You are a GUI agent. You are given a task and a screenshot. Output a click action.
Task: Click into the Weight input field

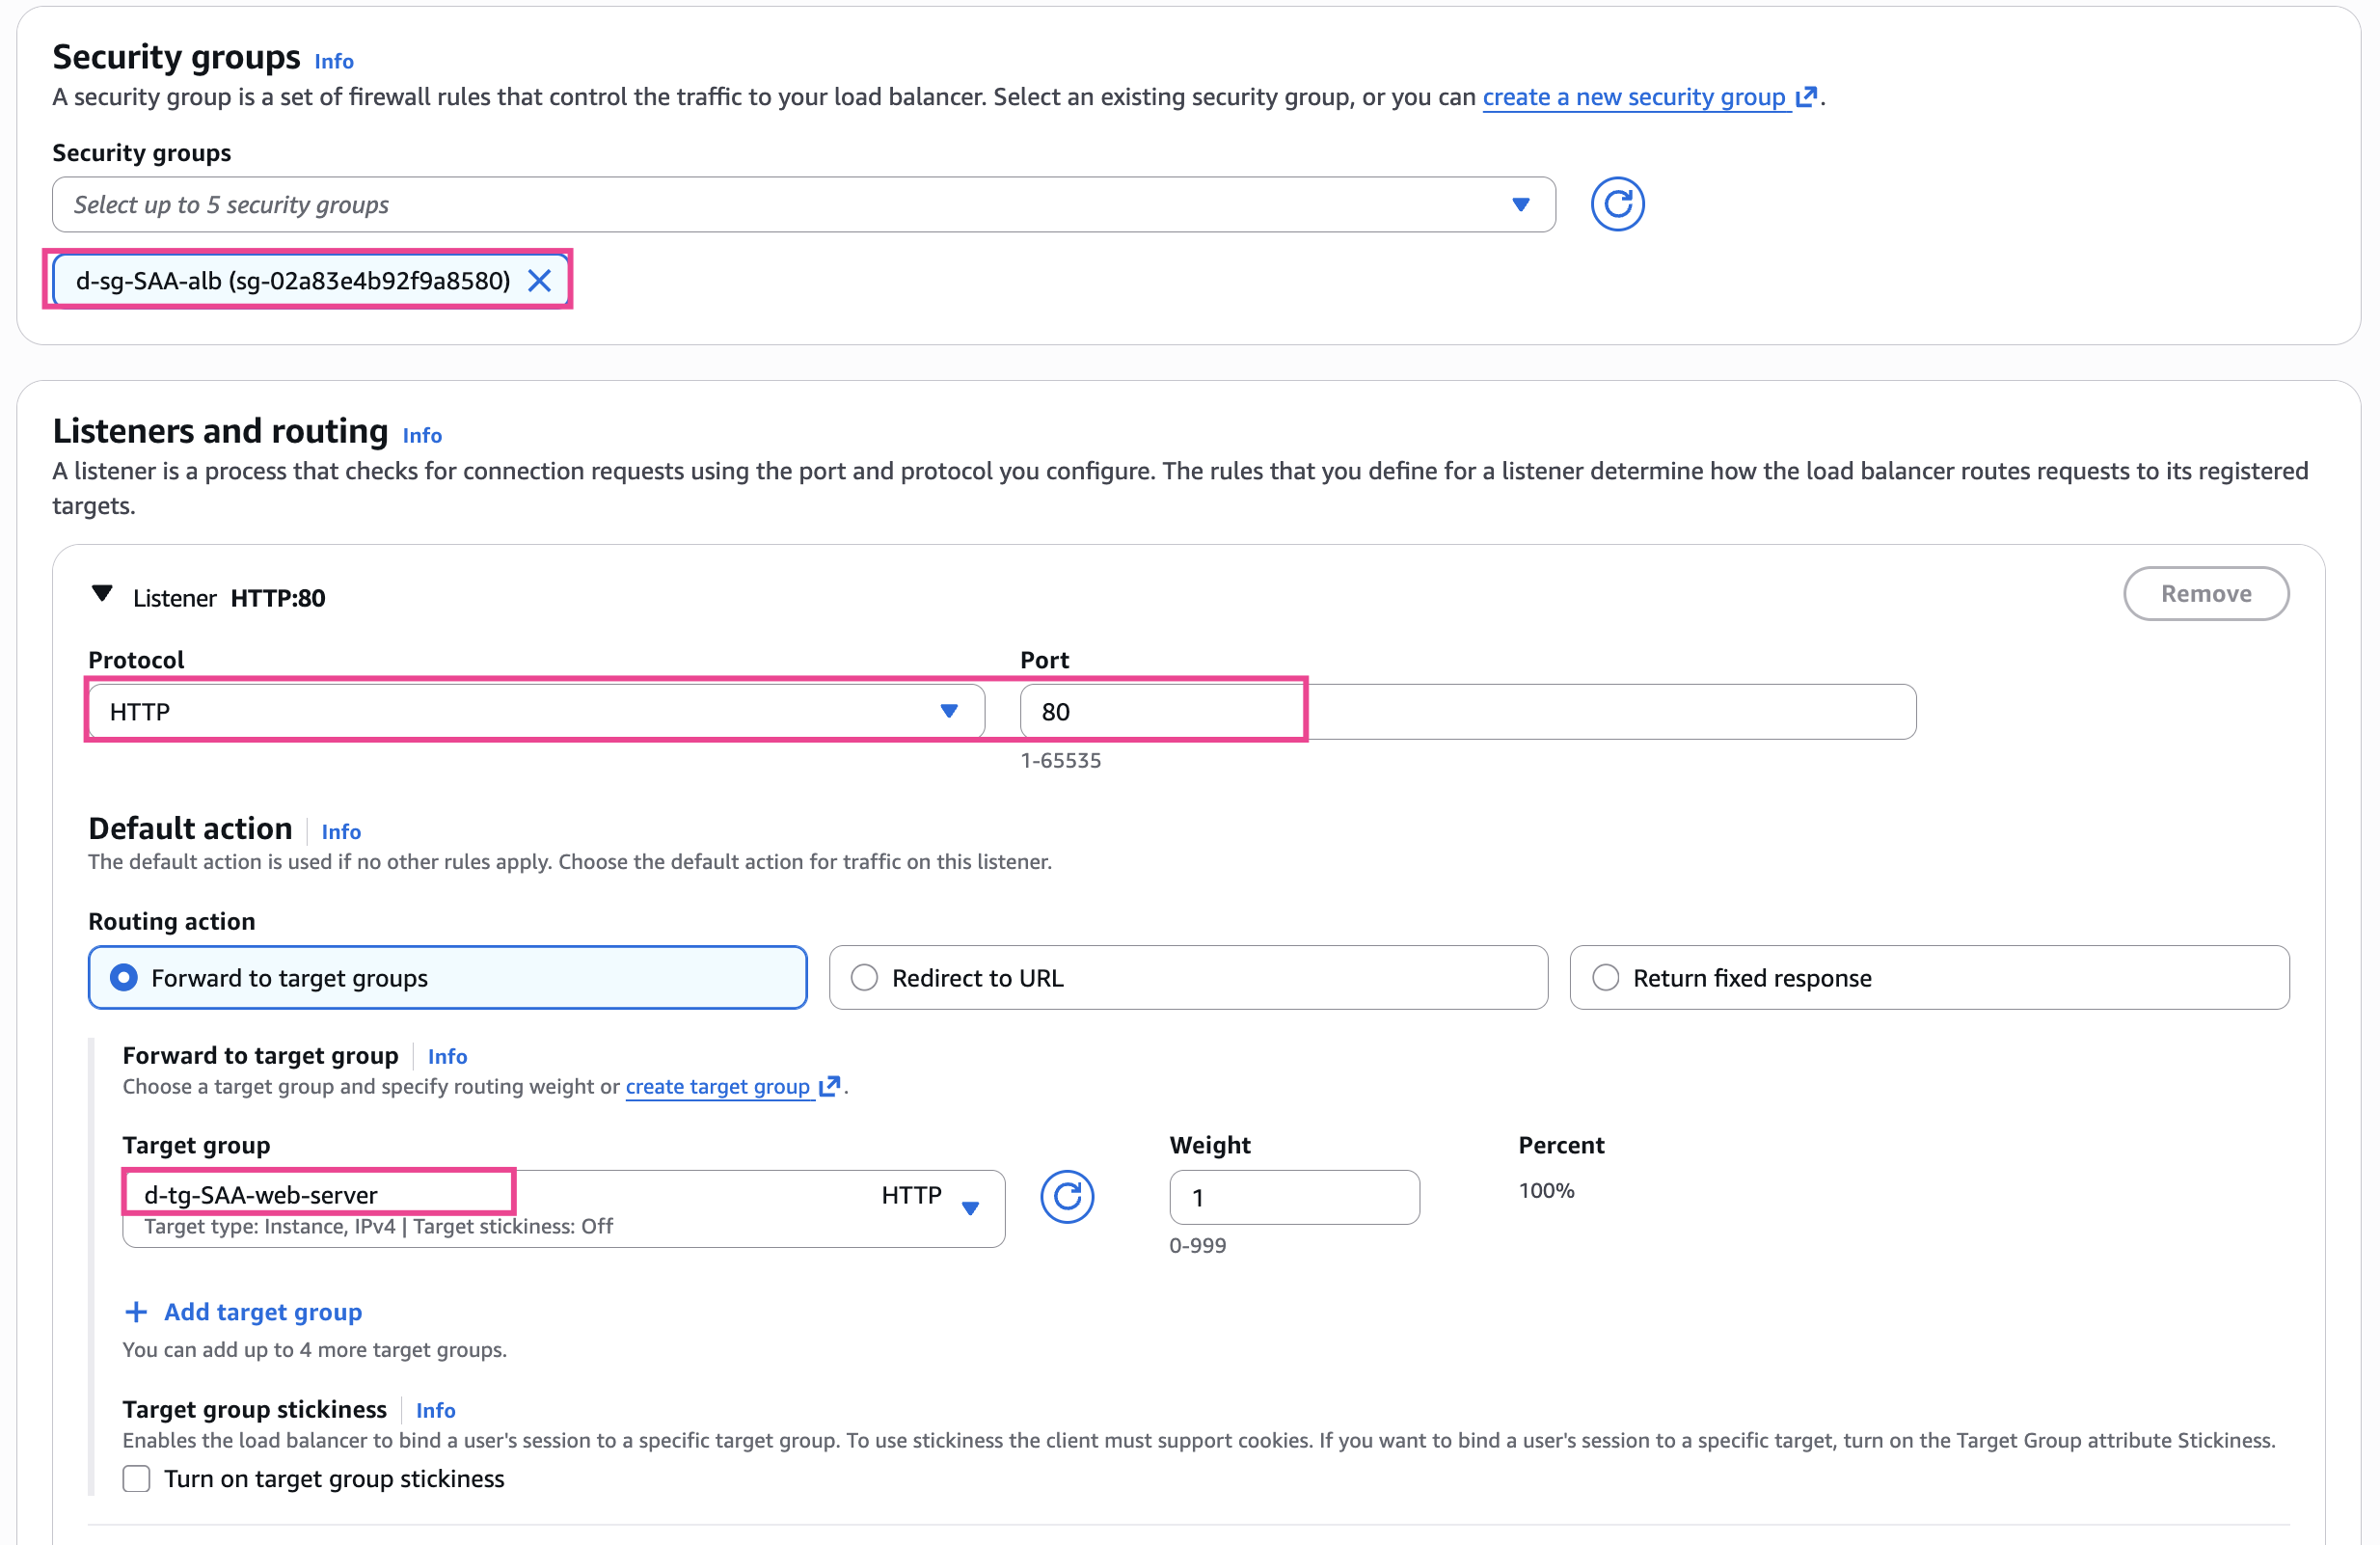click(1293, 1196)
